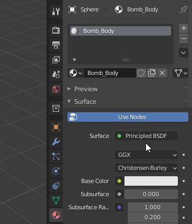The width and height of the screenshot is (192, 224).
Task: Animate the Base Color property dot
Action: pos(184,181)
